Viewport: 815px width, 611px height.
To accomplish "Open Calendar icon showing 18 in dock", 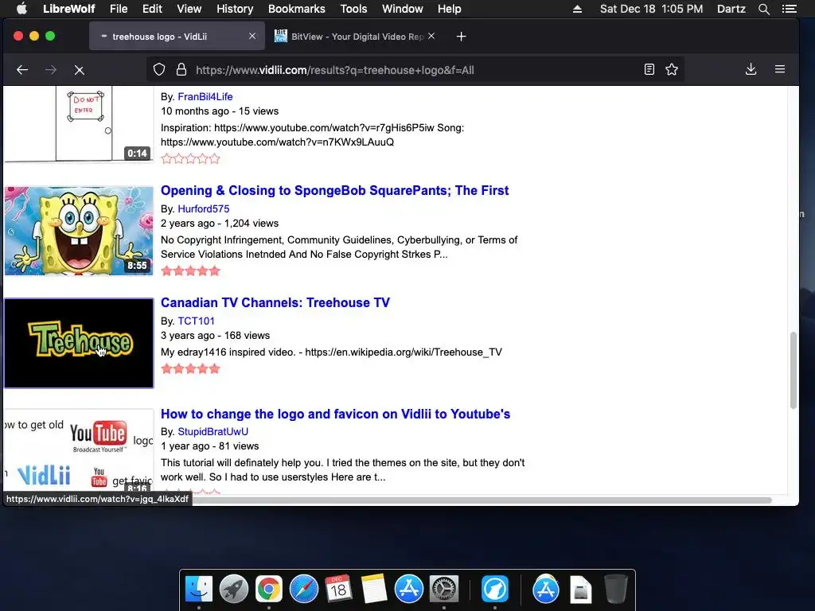I will pyautogui.click(x=338, y=590).
